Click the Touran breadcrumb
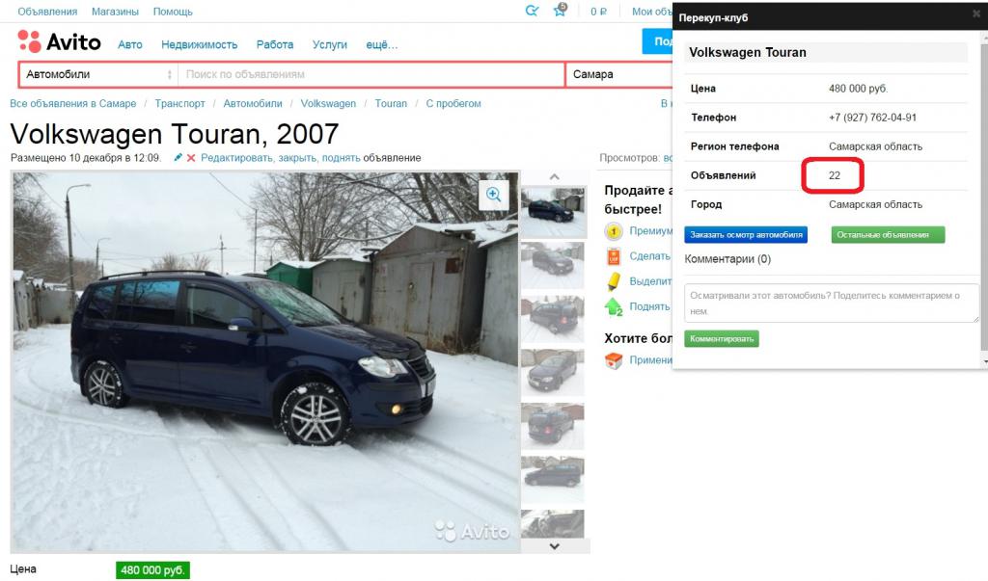This screenshot has height=581, width=988. point(391,103)
